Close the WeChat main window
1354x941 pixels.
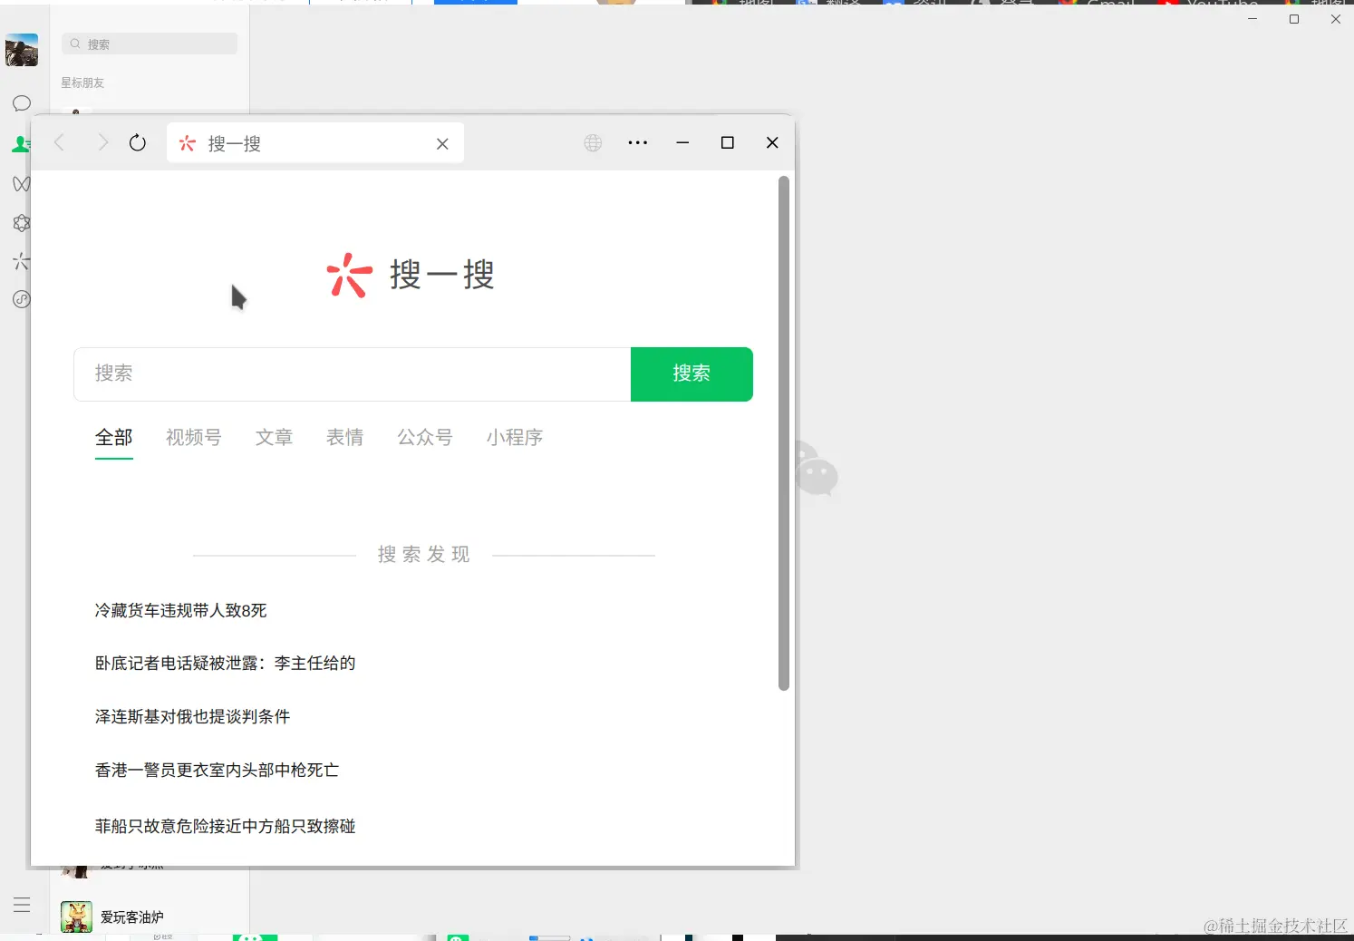coord(1335,19)
